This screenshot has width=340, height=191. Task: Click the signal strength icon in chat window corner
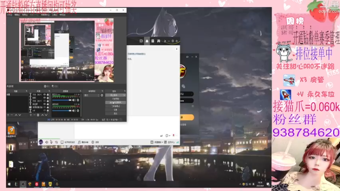[x=177, y=142]
